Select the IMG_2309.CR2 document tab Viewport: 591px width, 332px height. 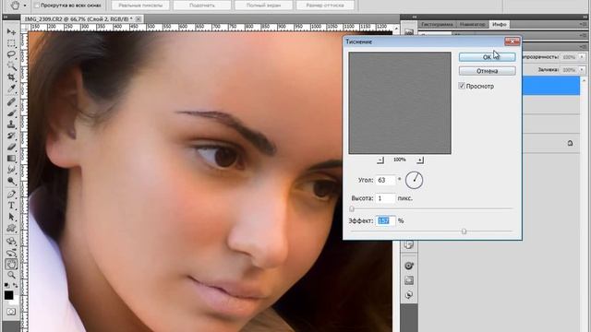78,18
